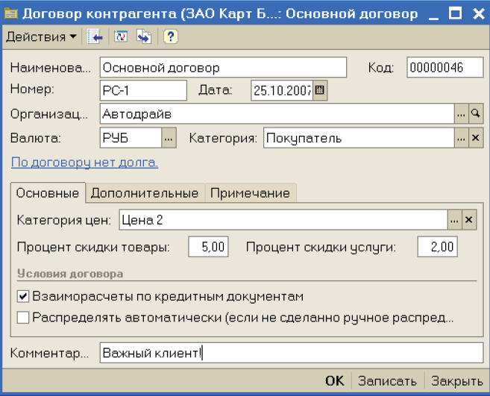This screenshot has height=396, width=490.
Task: Click into the Комментарий text field
Action: pos(291,353)
